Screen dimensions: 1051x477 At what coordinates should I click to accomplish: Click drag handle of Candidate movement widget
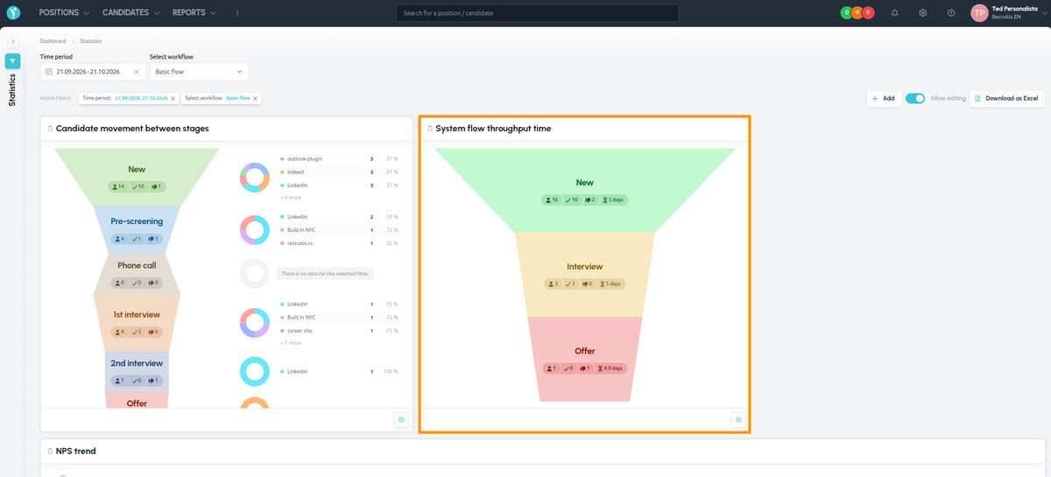tap(51, 129)
